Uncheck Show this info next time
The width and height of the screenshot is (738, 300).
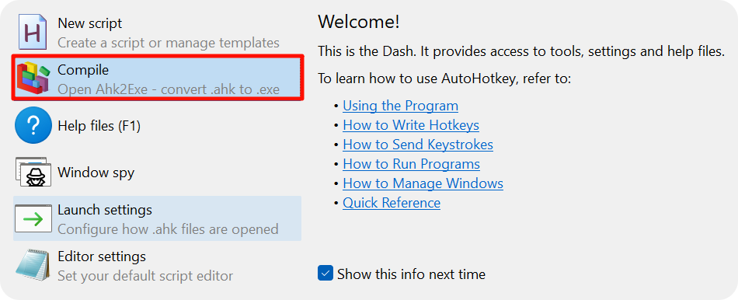tap(325, 274)
